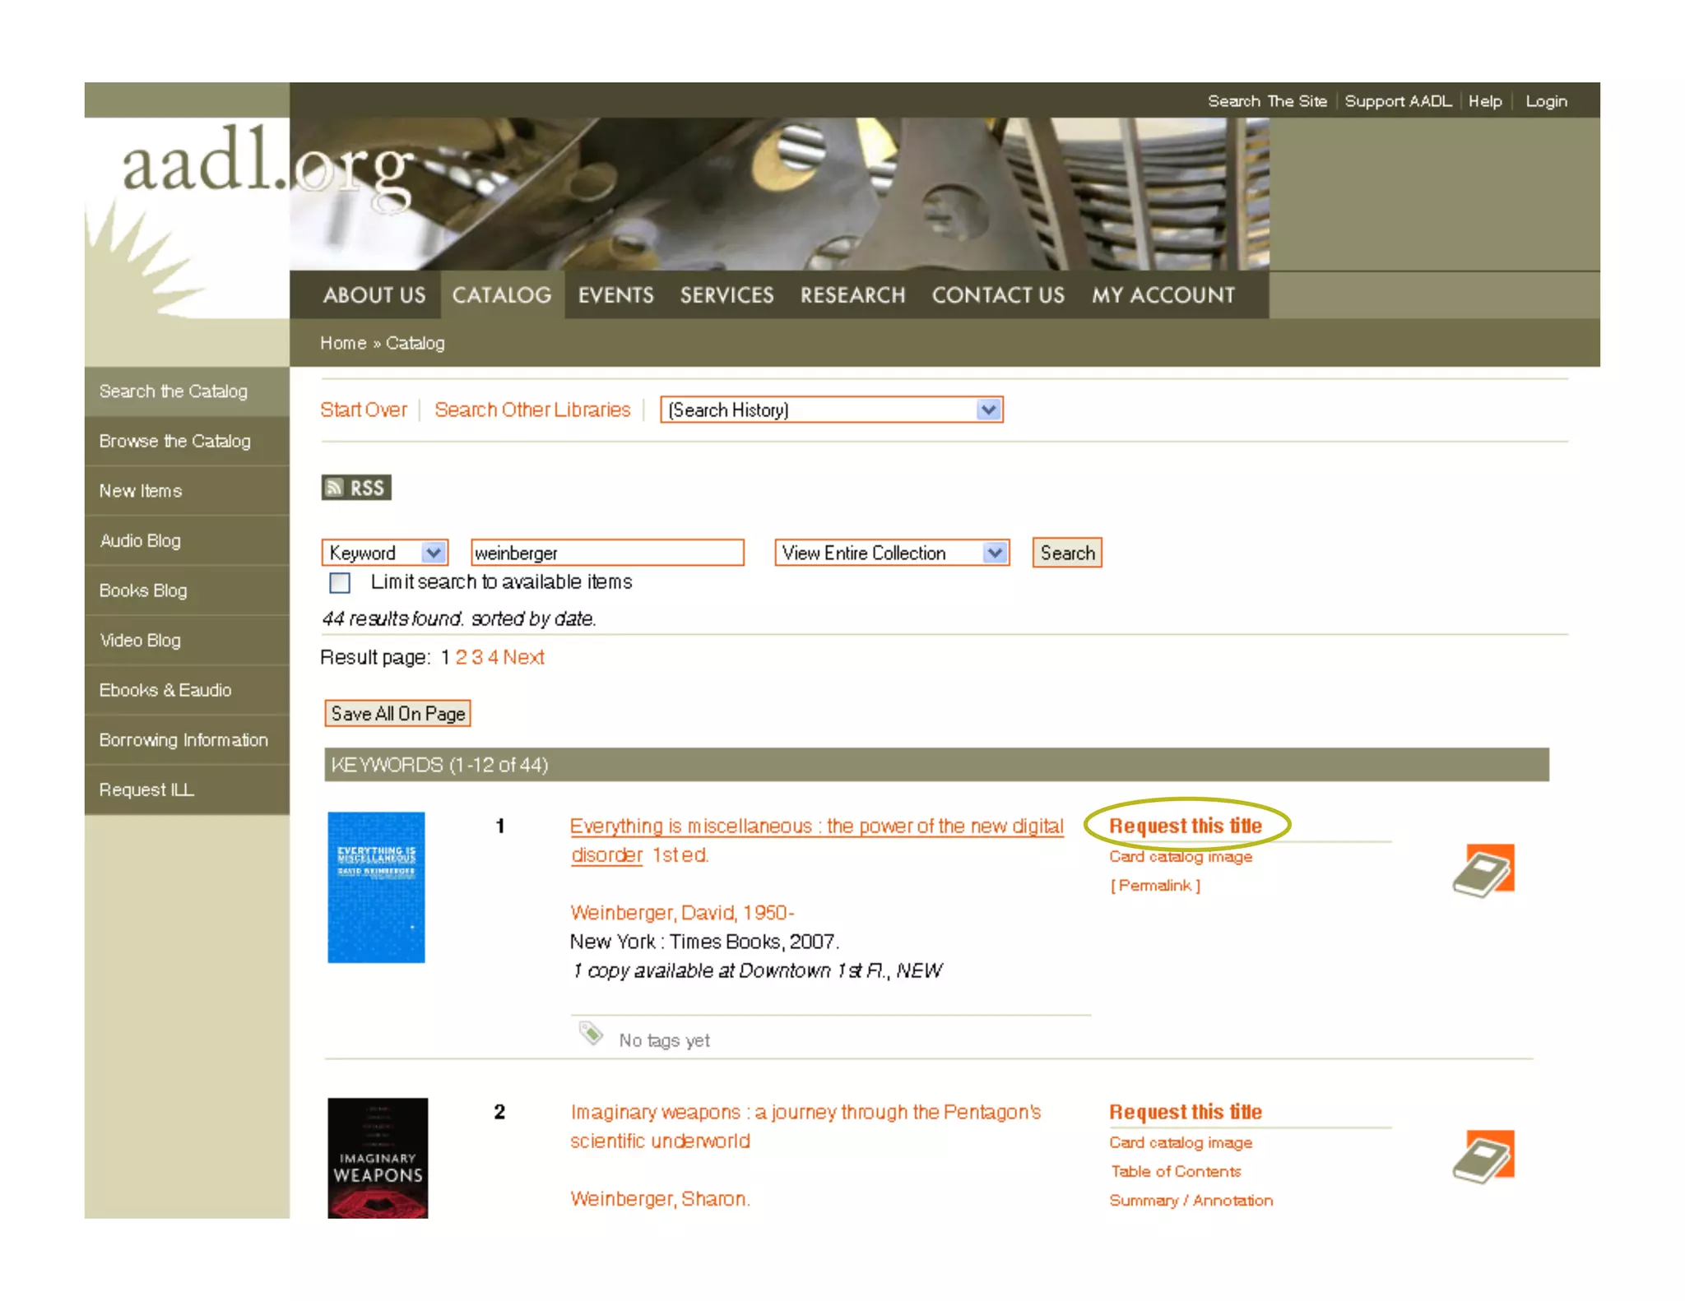Open the My Account tab
1685x1301 pixels.
pyautogui.click(x=1163, y=295)
